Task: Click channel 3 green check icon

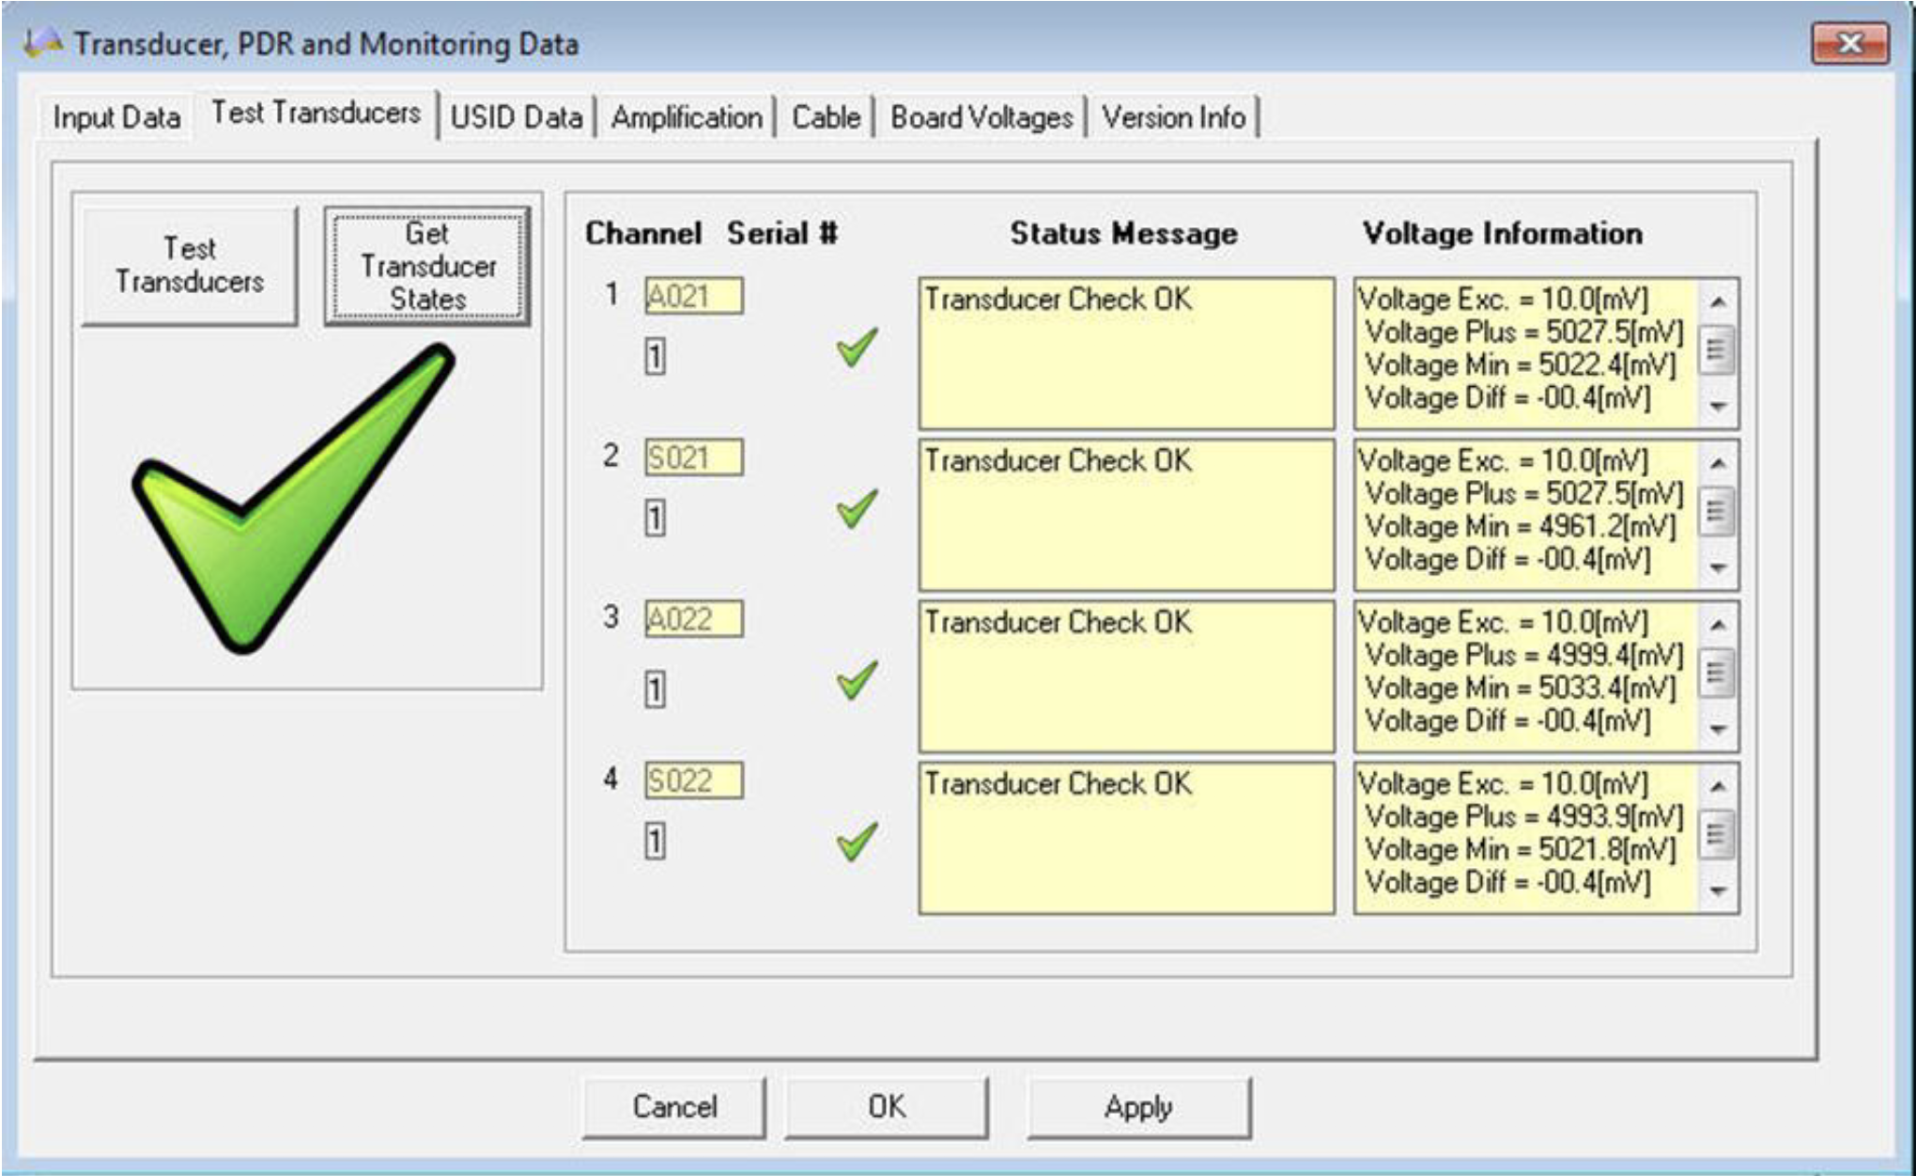Action: pos(857,680)
